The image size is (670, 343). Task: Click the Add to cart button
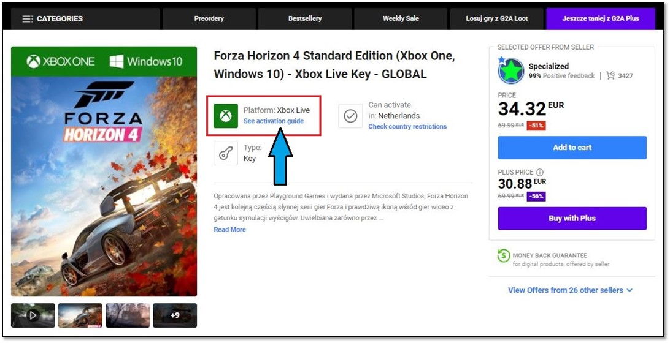(x=572, y=148)
